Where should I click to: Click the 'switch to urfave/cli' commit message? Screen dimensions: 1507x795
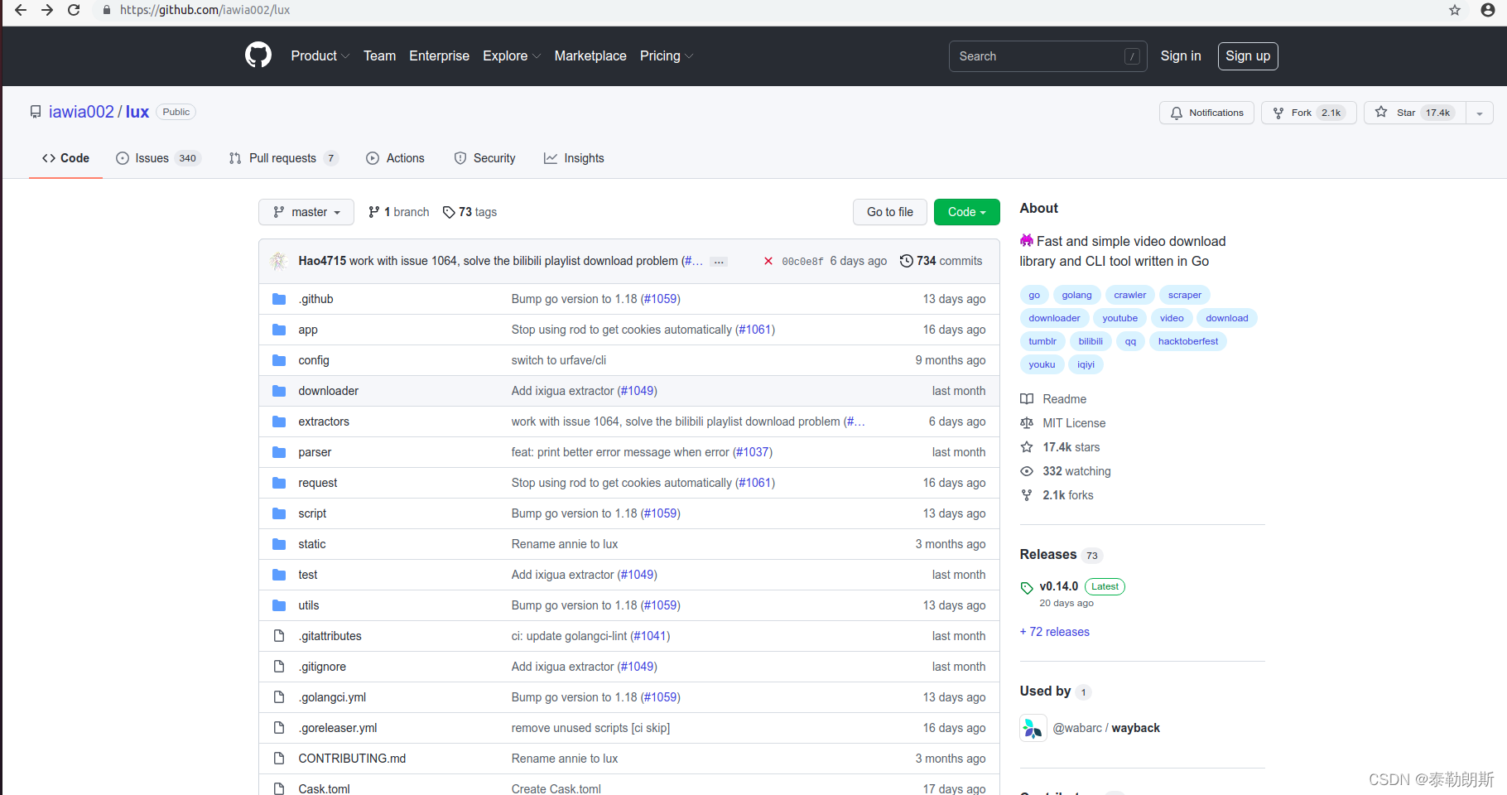point(559,360)
